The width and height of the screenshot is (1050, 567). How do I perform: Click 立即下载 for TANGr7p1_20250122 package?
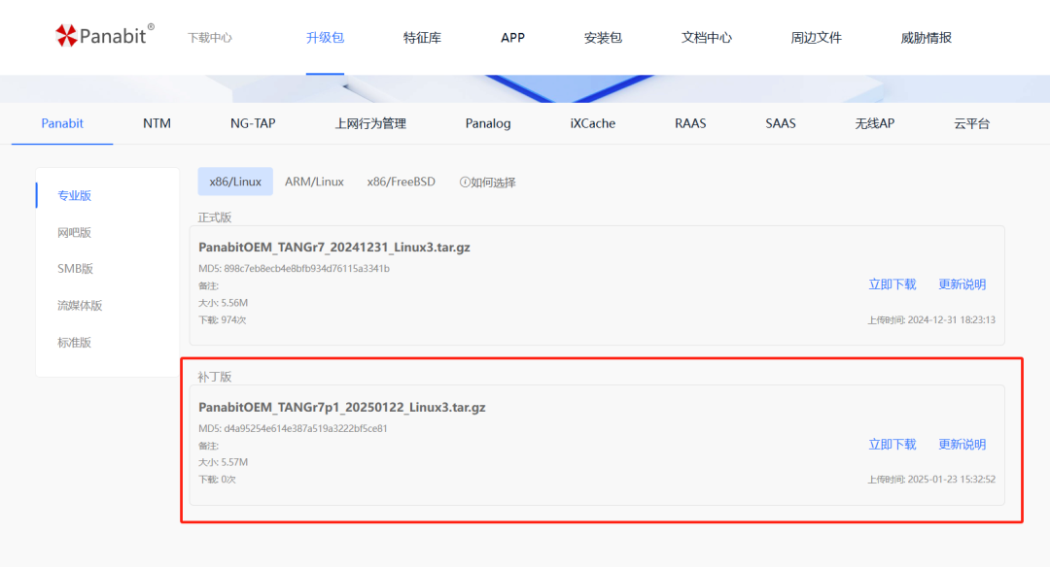[892, 444]
